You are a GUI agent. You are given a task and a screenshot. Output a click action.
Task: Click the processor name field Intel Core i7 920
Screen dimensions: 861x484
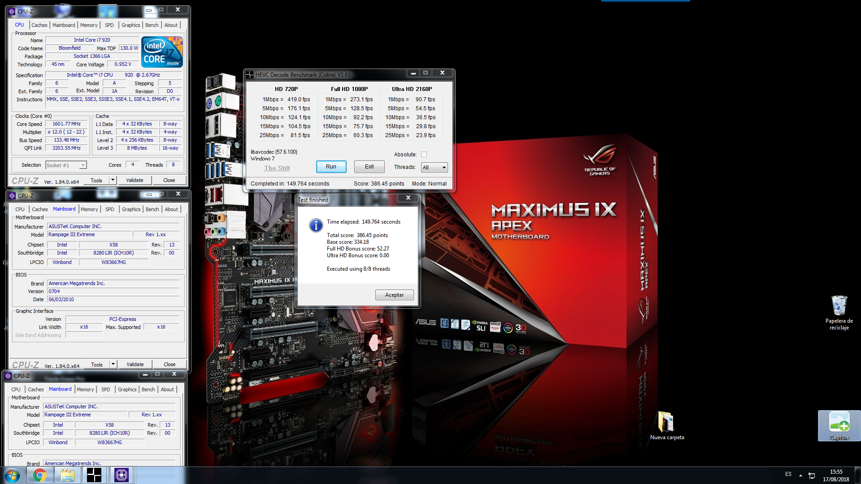click(x=91, y=40)
